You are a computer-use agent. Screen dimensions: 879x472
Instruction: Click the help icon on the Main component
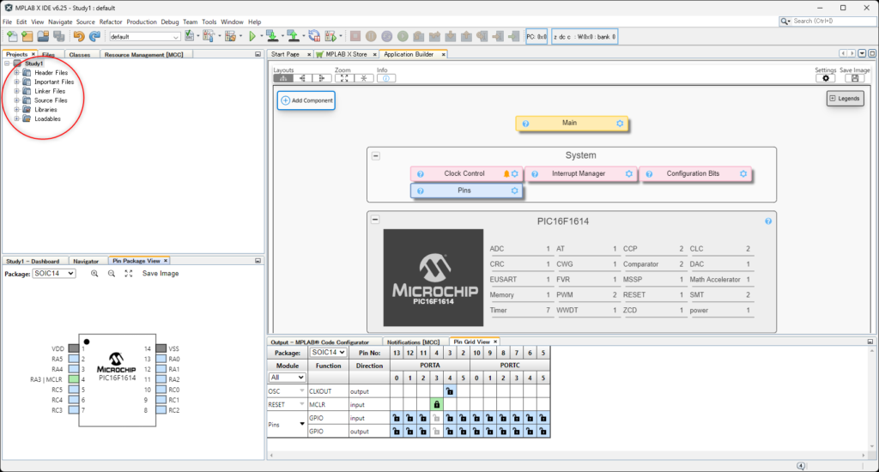pos(525,124)
